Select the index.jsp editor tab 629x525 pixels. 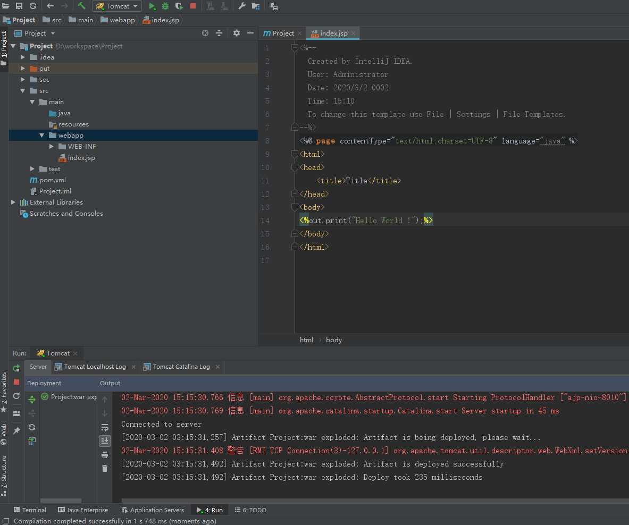click(332, 33)
